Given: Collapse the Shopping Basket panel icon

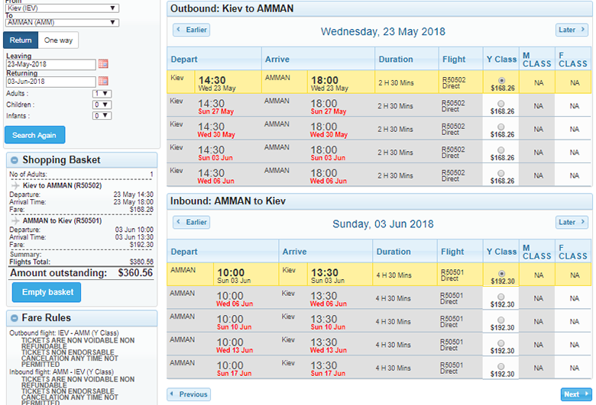Looking at the screenshot, I should click(14, 160).
